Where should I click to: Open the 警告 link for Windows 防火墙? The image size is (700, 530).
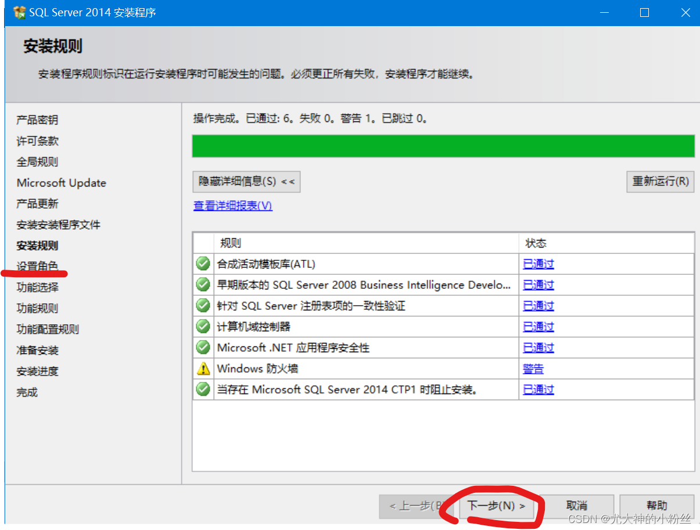[x=533, y=368]
